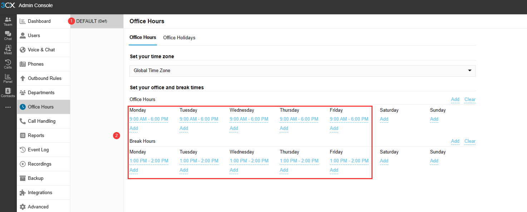This screenshot has width=527, height=212.
Task: Open the Team icon in left rail
Action: point(8,21)
